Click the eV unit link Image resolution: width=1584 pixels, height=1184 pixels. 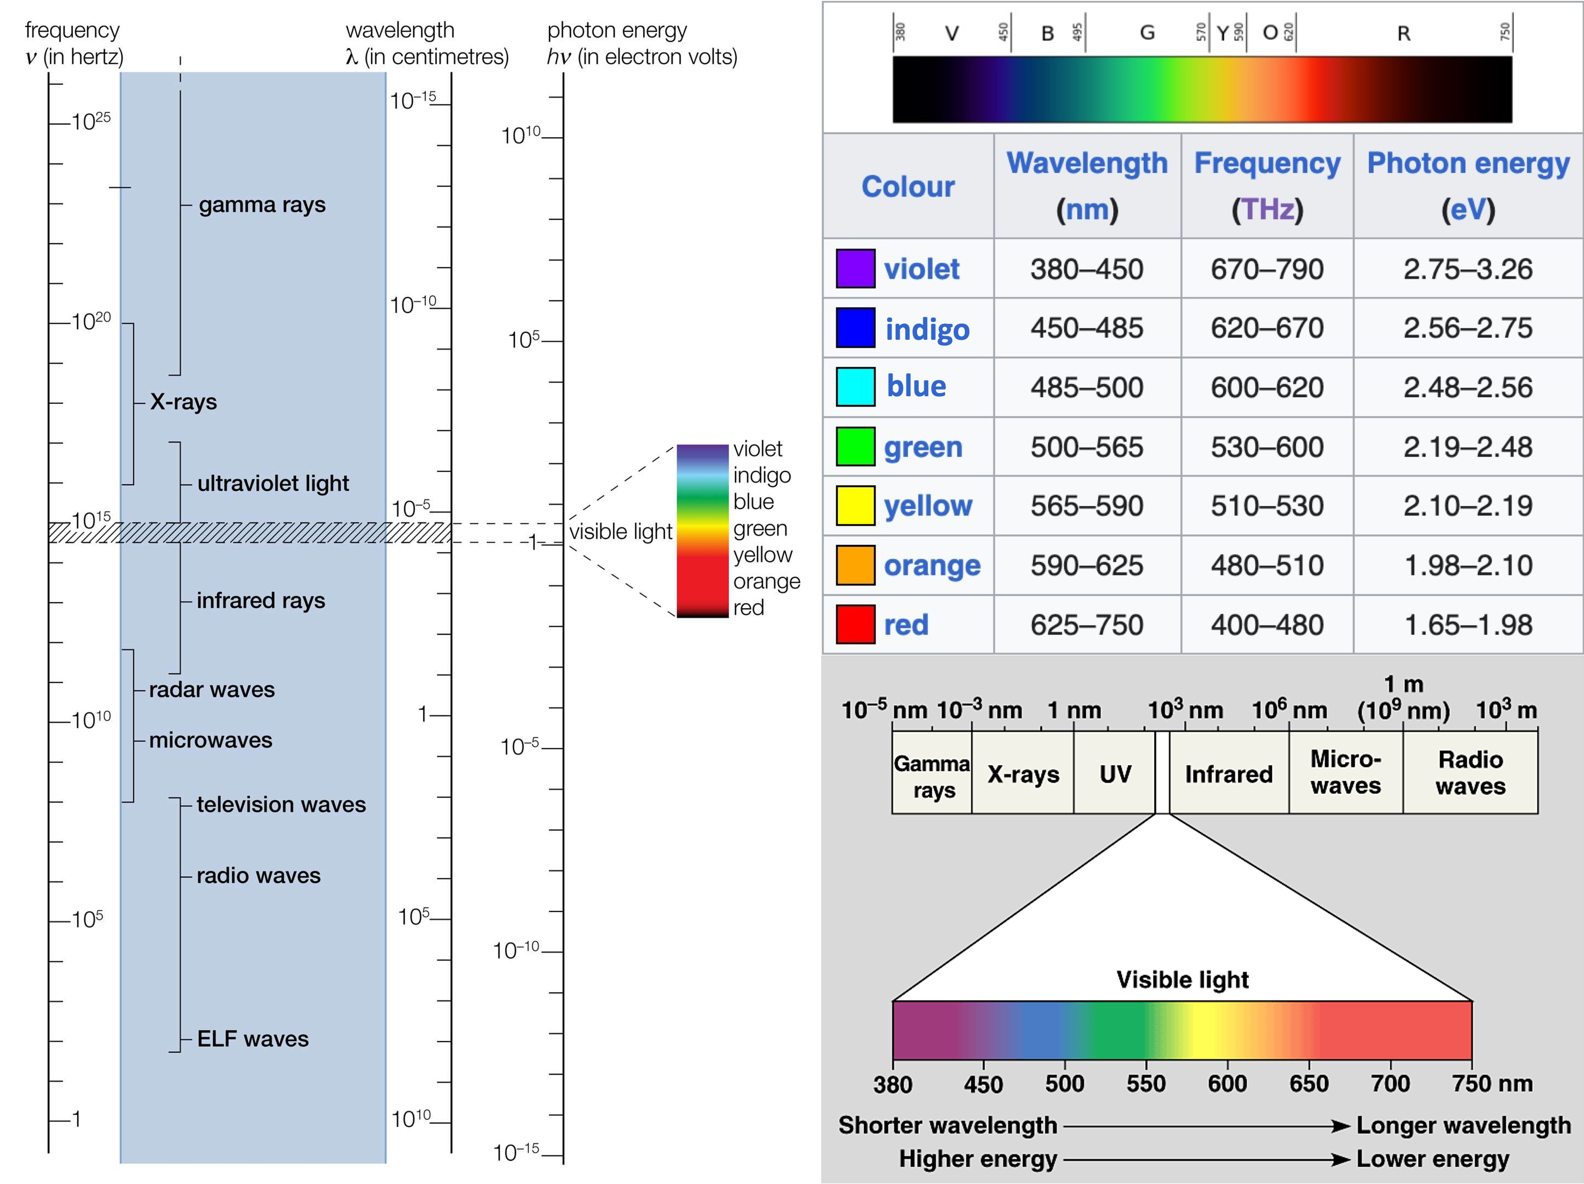1468,209
